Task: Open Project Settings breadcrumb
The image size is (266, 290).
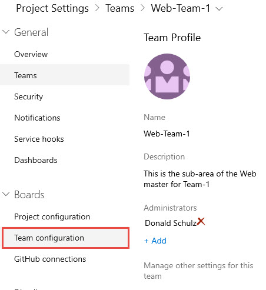Action: (52, 9)
